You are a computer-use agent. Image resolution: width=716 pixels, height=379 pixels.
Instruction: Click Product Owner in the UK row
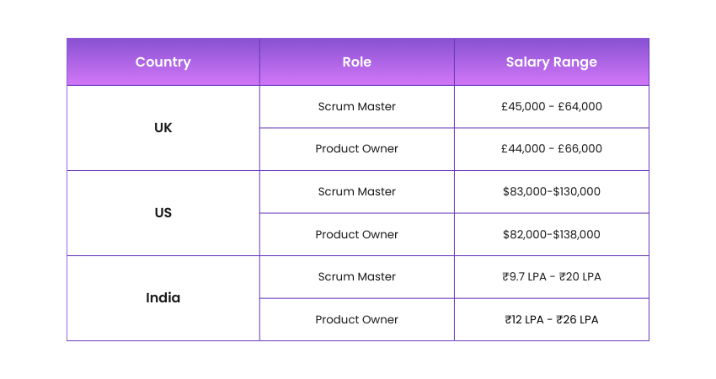pos(356,149)
